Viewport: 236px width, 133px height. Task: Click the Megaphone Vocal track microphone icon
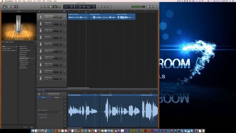click(x=41, y=51)
